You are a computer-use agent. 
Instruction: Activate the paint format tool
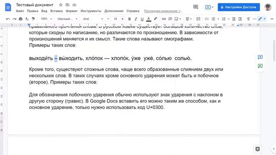[x=33, y=19]
